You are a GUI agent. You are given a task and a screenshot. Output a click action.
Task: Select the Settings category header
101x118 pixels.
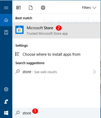pyautogui.click(x=22, y=46)
